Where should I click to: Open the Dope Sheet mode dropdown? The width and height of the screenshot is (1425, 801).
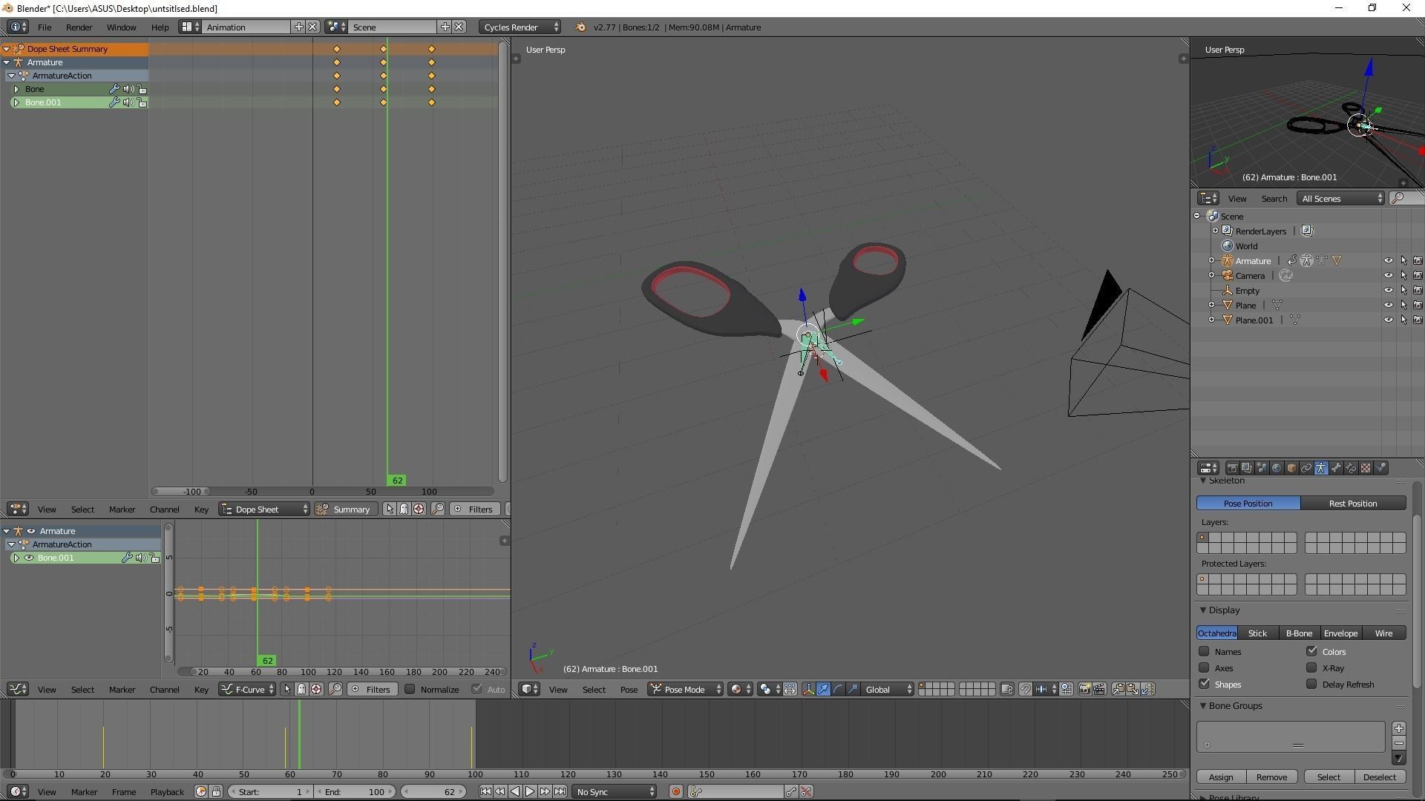coord(264,509)
